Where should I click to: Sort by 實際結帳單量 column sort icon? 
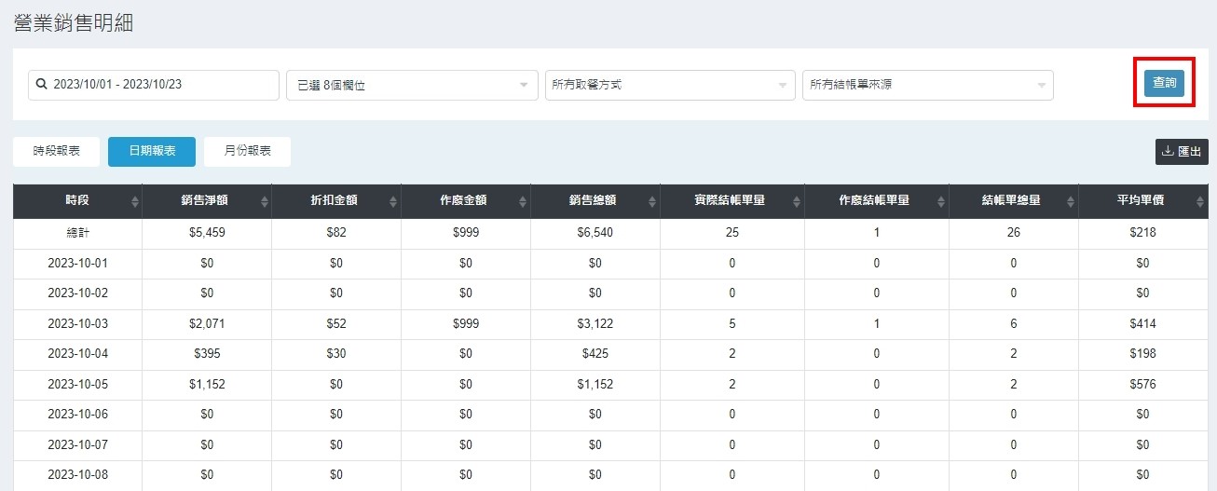pyautogui.click(x=797, y=201)
